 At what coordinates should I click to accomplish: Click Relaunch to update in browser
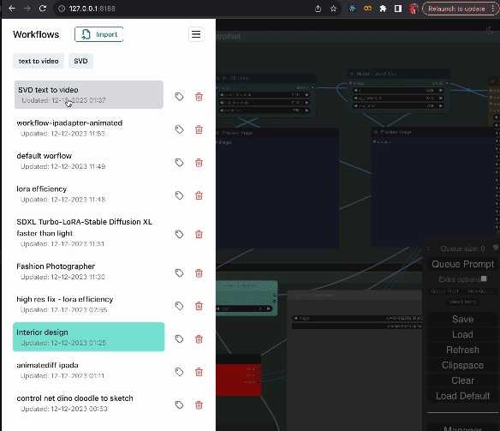coord(456,9)
